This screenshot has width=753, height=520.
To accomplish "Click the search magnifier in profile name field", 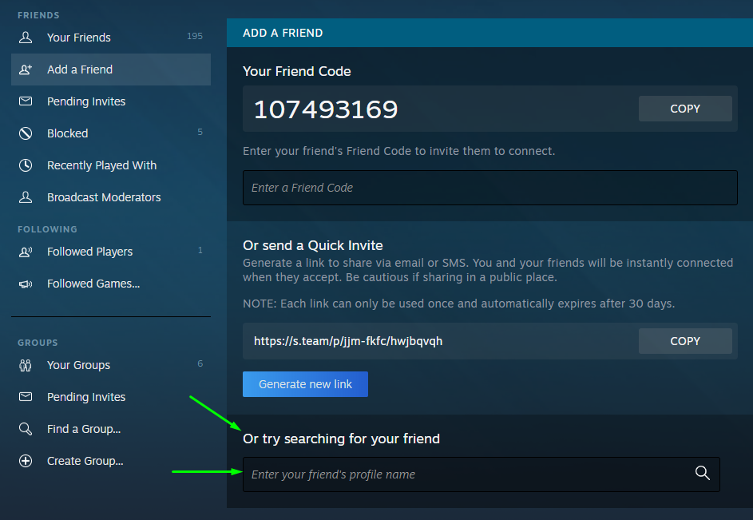I will click(x=703, y=473).
